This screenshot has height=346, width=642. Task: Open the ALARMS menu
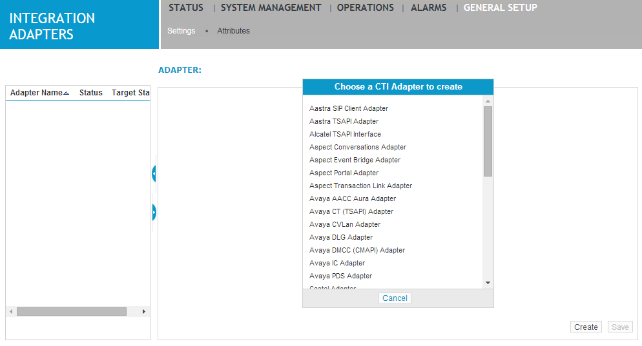tap(429, 8)
